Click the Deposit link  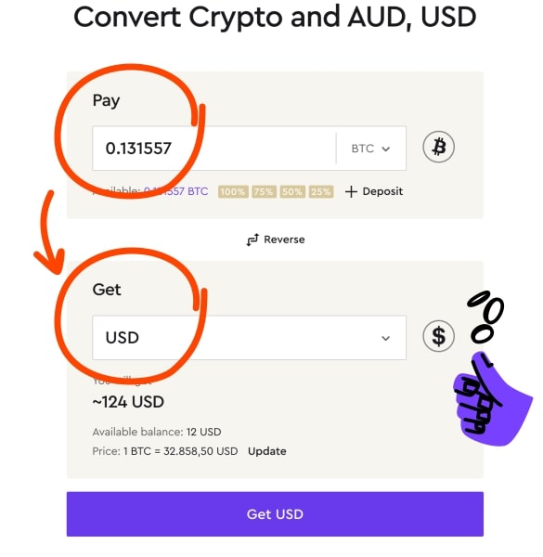point(382,191)
